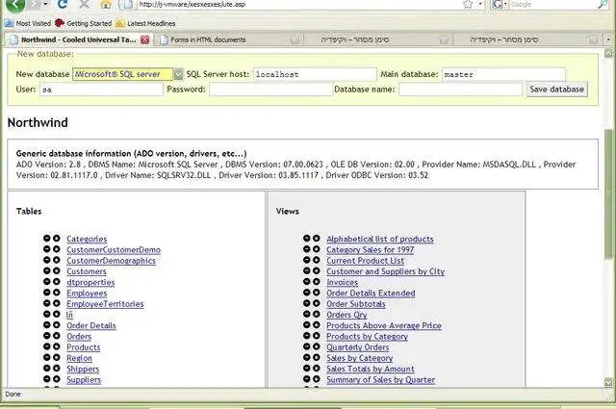
Task: Click the vertical scrollbar down arrow
Action: tap(608, 382)
